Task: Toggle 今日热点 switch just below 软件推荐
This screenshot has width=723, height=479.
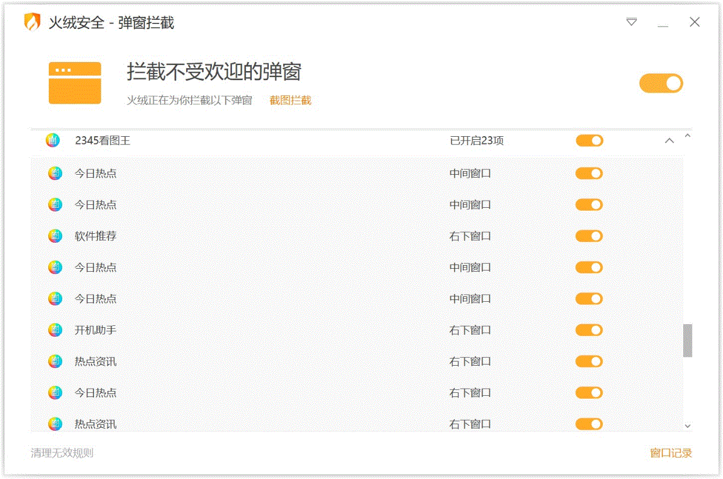Action: coord(589,268)
